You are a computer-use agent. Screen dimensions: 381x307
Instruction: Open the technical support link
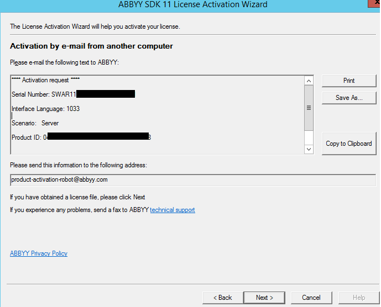[173, 210]
